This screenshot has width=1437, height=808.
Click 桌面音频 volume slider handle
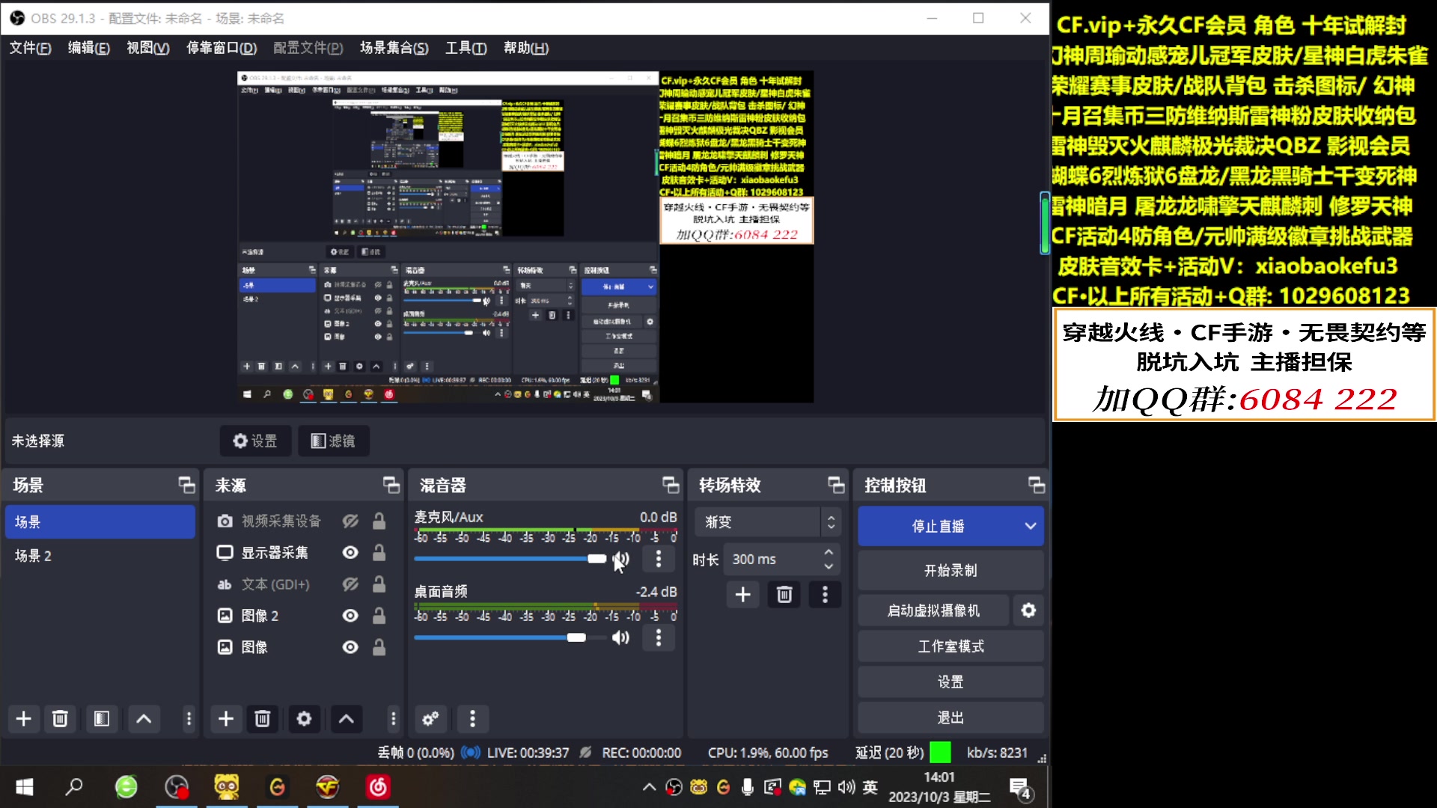click(x=576, y=637)
